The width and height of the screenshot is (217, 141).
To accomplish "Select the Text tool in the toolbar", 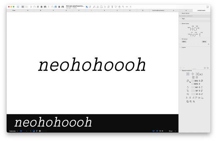I will tap(112, 7).
